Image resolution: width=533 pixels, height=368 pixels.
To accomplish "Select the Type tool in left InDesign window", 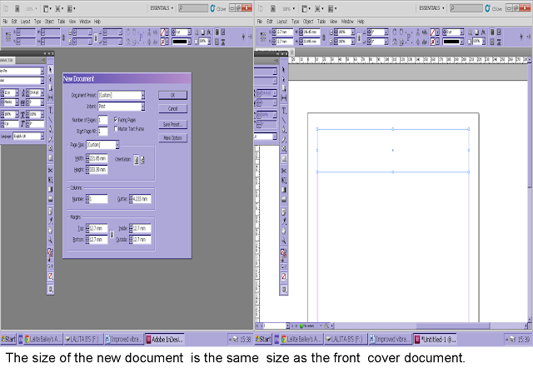I will (50, 110).
